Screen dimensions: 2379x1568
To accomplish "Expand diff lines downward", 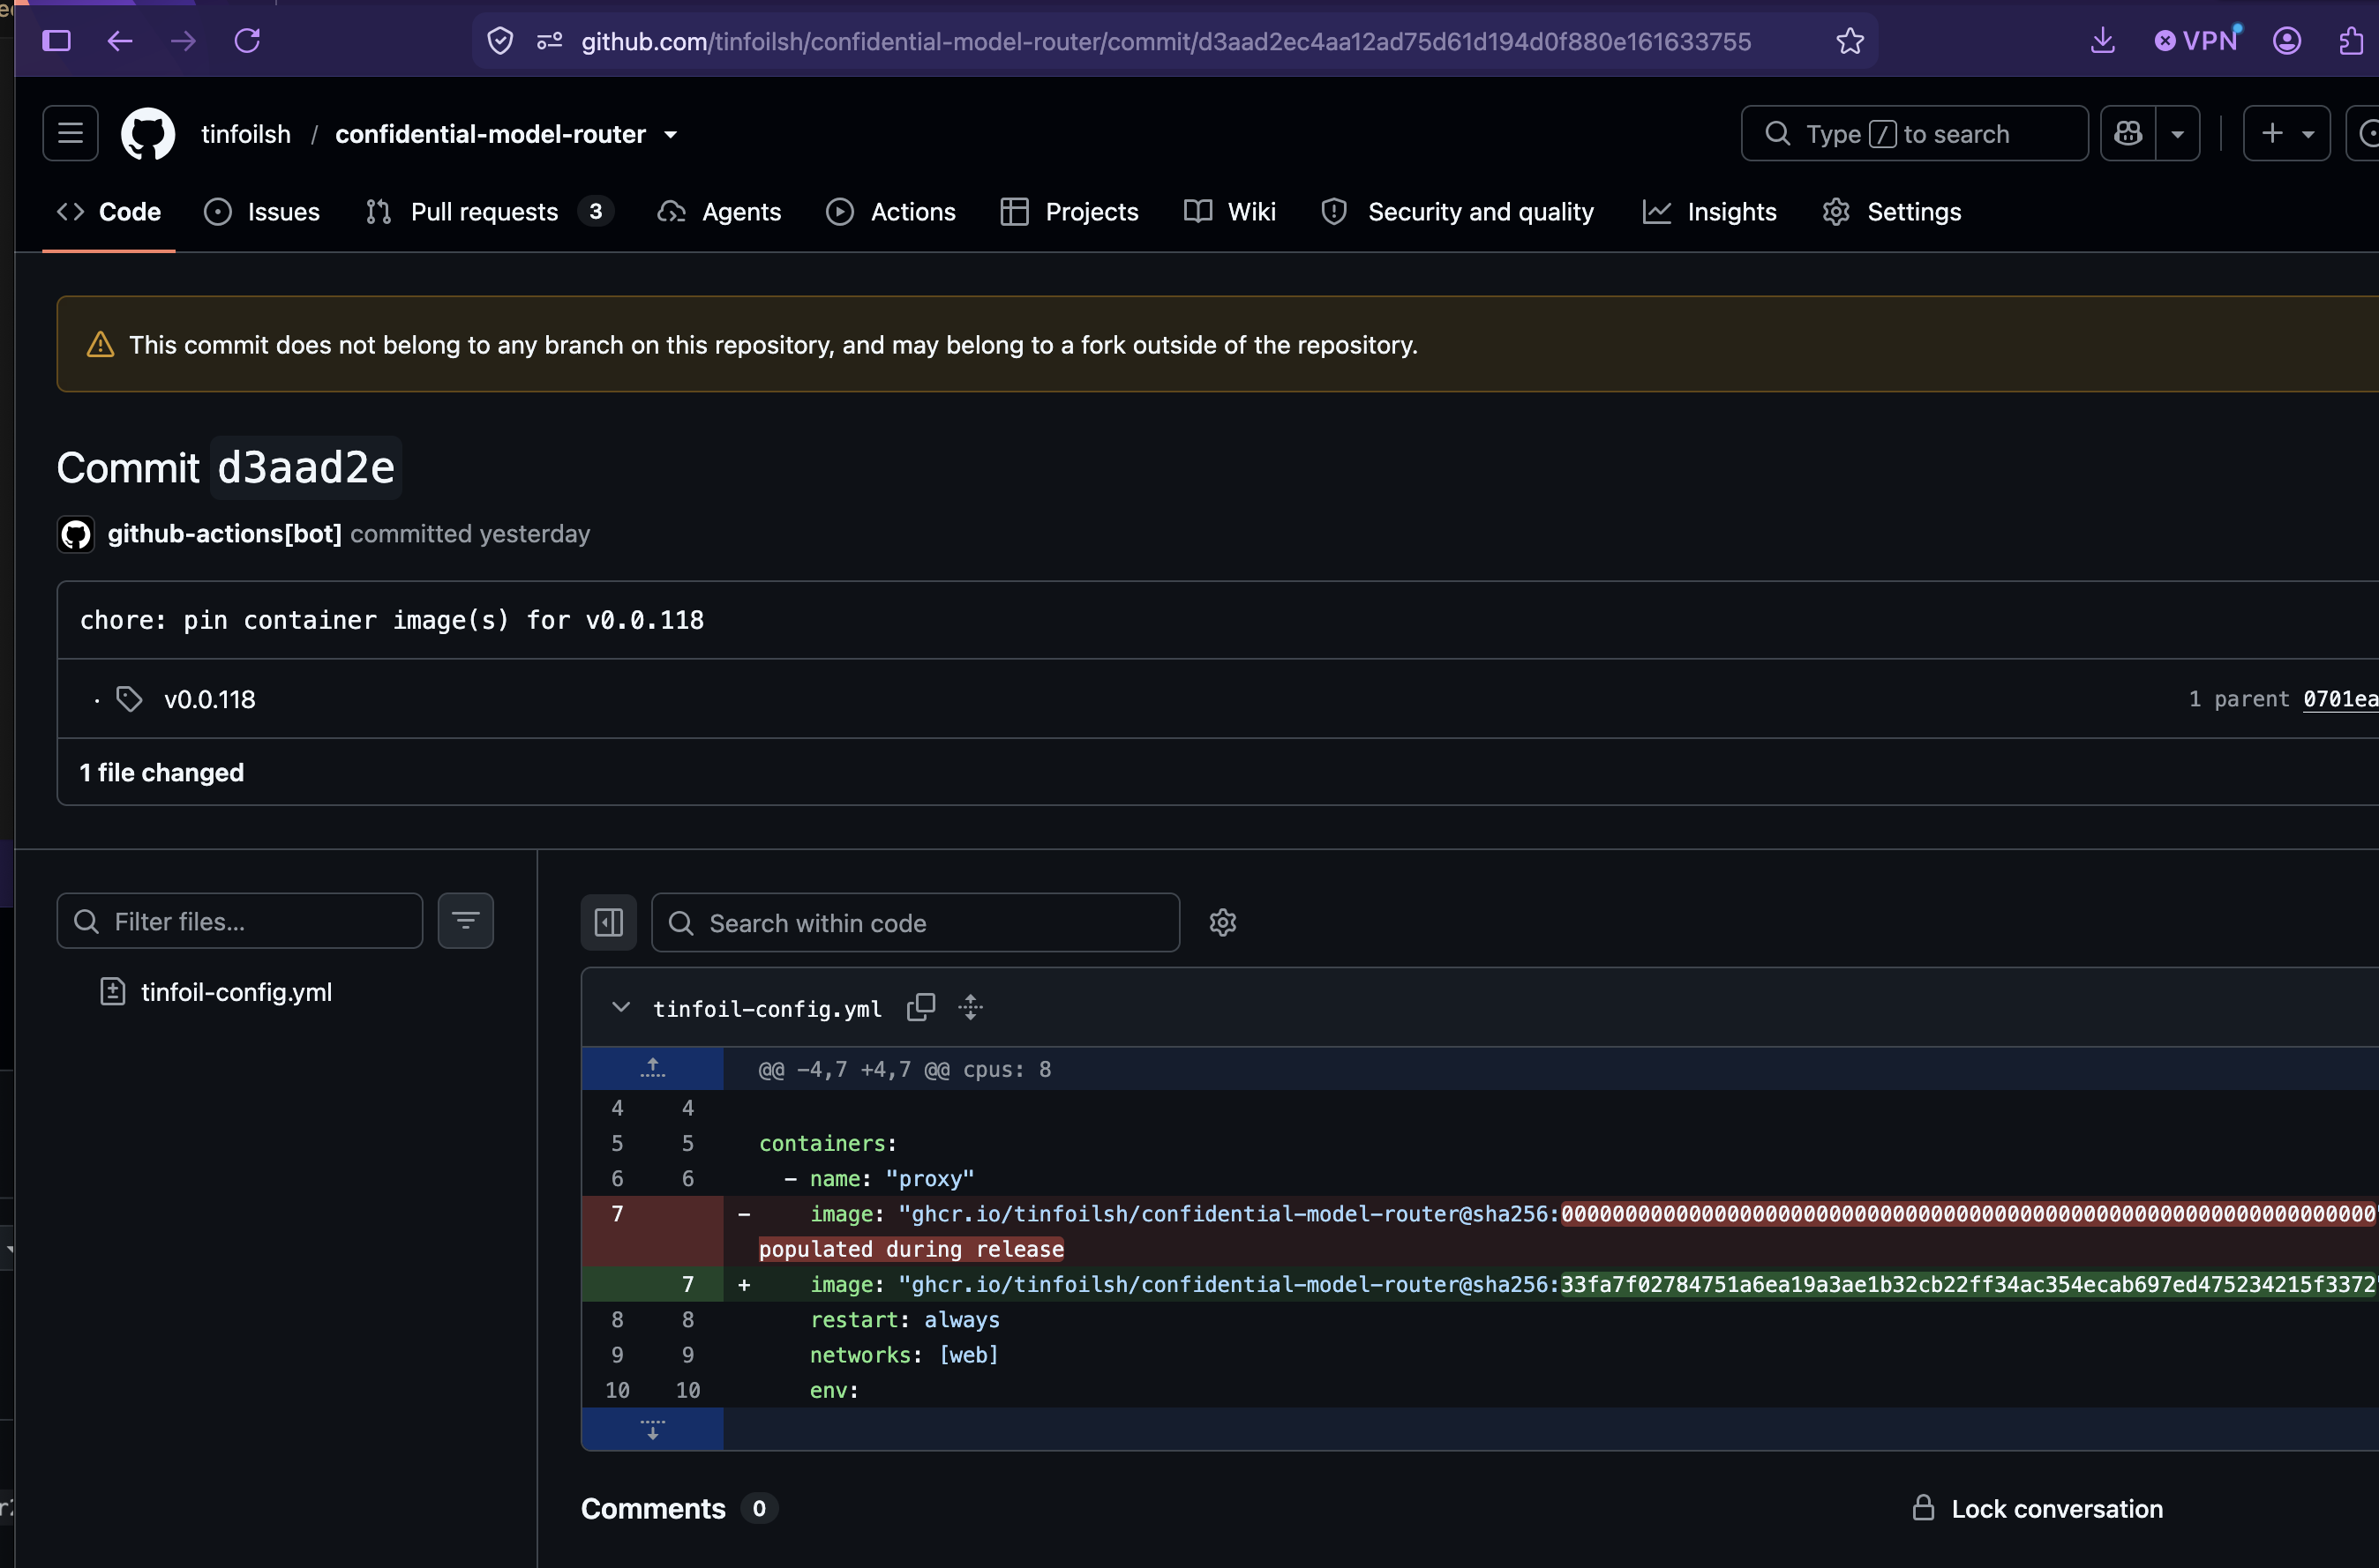I will coord(652,1429).
